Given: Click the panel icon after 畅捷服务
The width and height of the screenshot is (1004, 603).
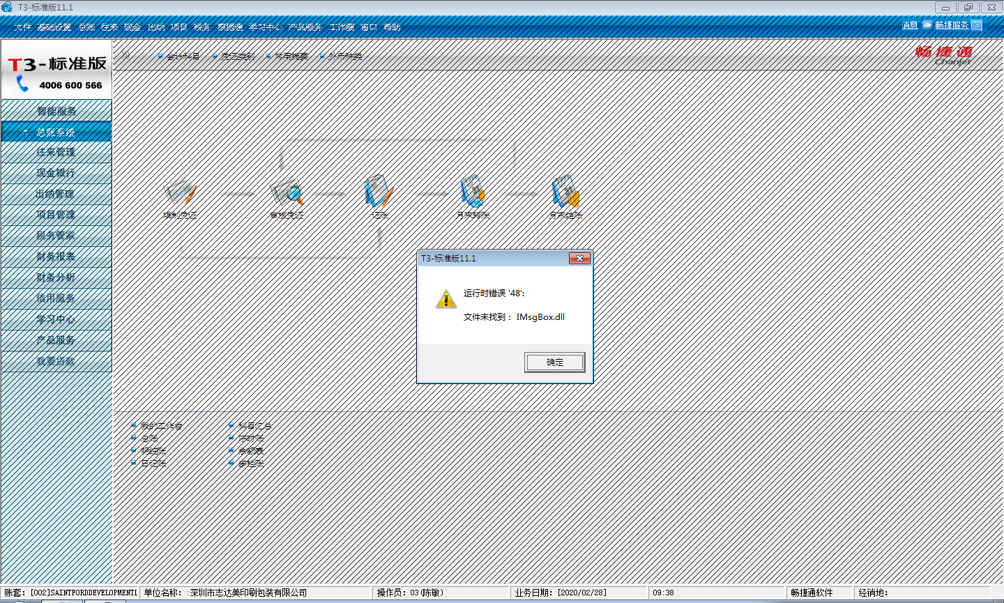Looking at the screenshot, I should (x=976, y=25).
